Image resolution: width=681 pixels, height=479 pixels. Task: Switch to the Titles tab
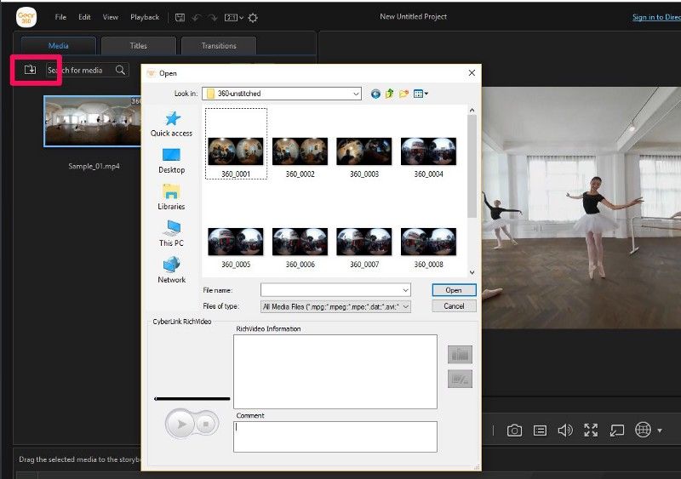pos(139,46)
